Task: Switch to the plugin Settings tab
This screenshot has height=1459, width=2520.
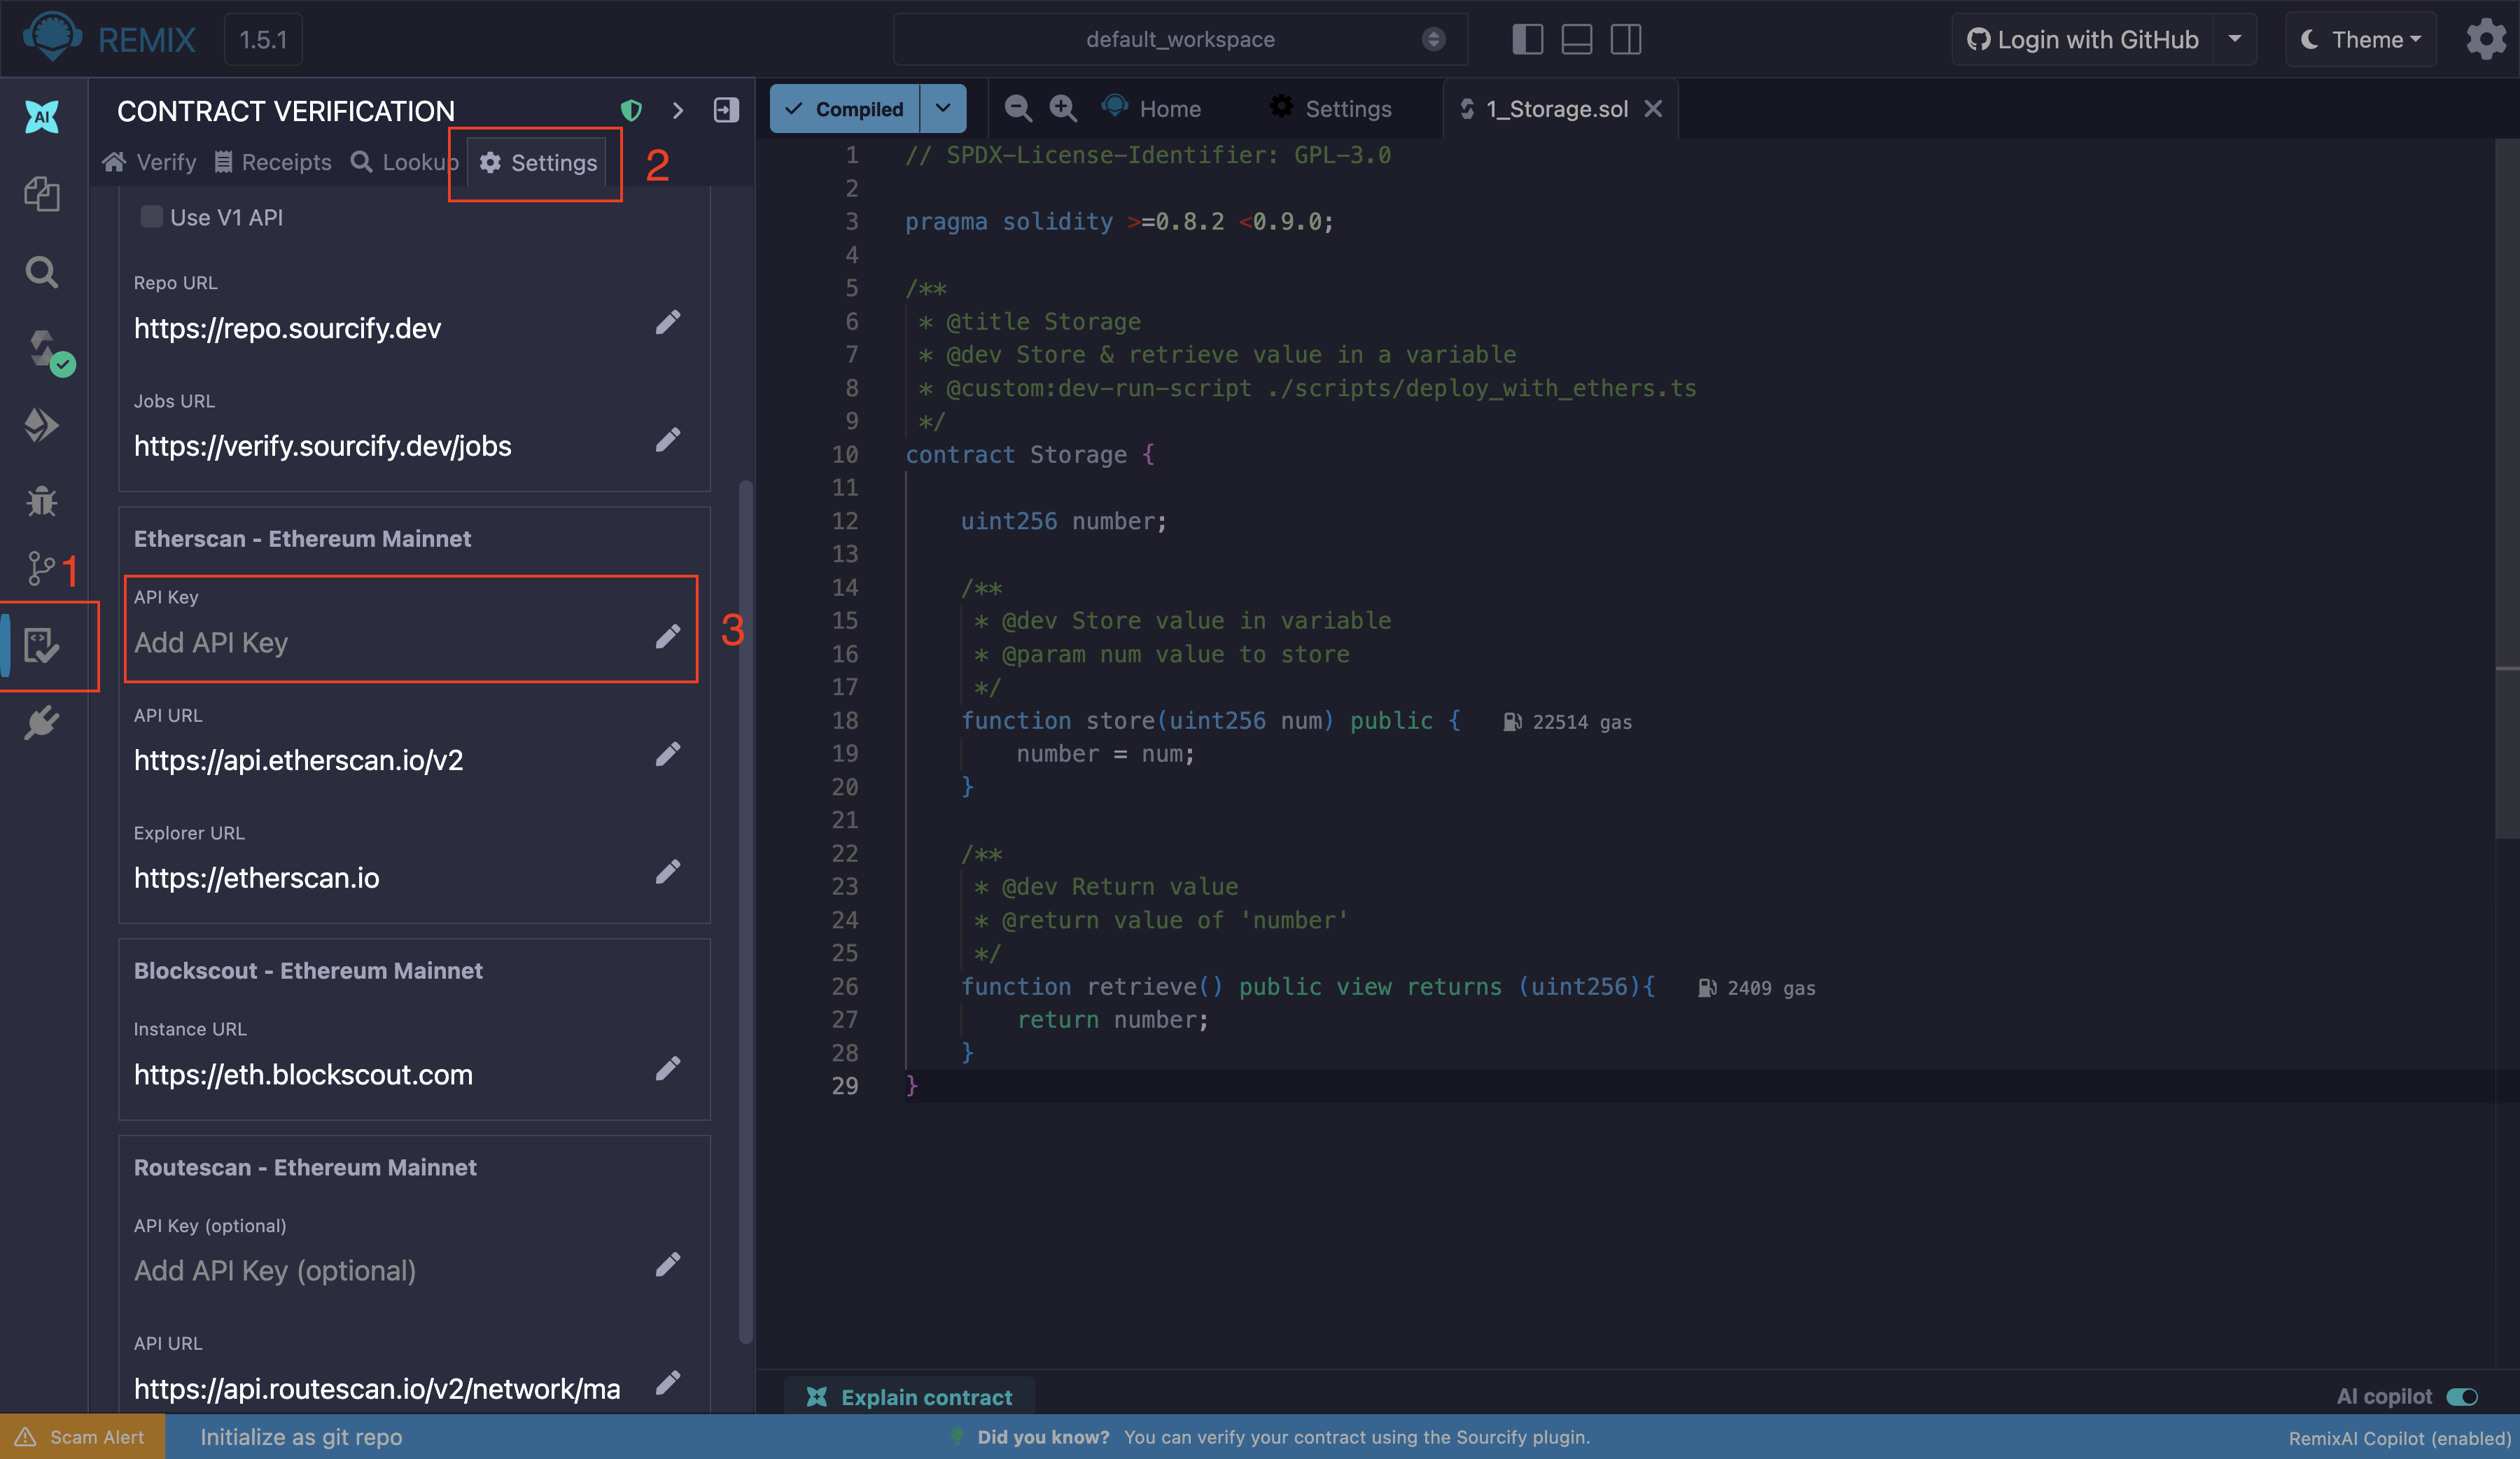Action: [x=538, y=162]
